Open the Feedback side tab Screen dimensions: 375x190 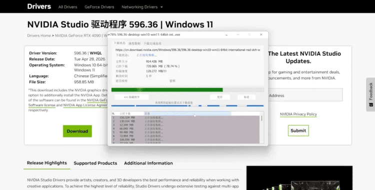[370, 94]
